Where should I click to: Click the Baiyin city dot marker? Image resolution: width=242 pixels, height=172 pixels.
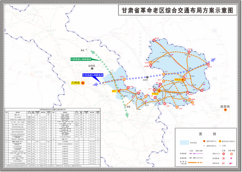[x=92, y=68]
